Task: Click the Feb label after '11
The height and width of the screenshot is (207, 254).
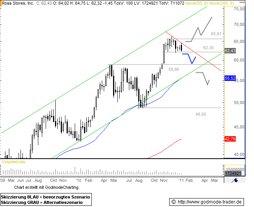Action: pyautogui.click(x=189, y=180)
